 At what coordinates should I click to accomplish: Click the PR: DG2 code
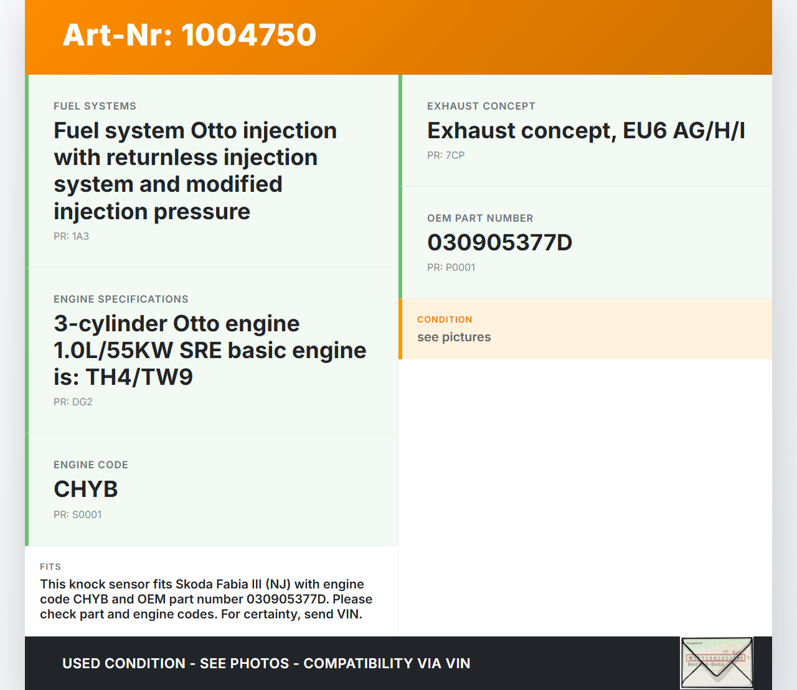pos(73,402)
